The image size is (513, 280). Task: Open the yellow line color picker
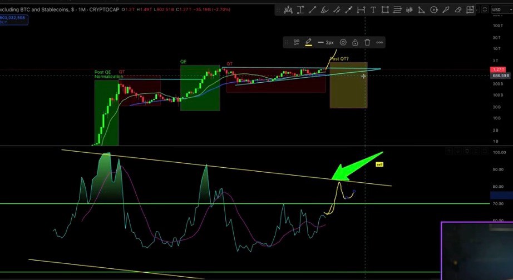click(x=308, y=42)
